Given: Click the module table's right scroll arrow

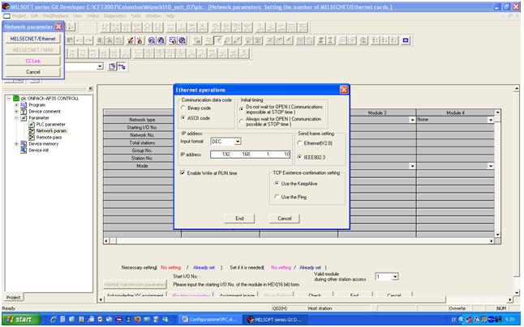Looking at the screenshot, I should click(492, 240).
